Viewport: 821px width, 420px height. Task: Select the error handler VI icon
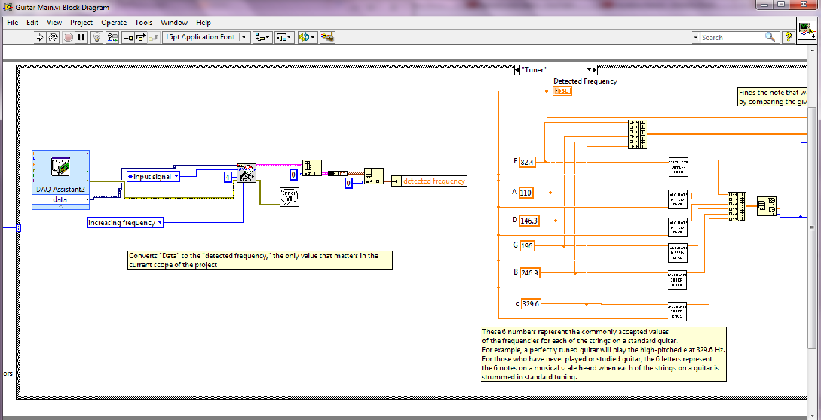coord(289,196)
